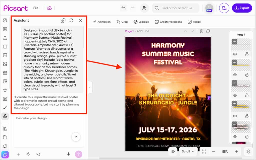Hide the top layer with its eye icon
The width and height of the screenshot is (256, 160).
pyautogui.click(x=235, y=54)
